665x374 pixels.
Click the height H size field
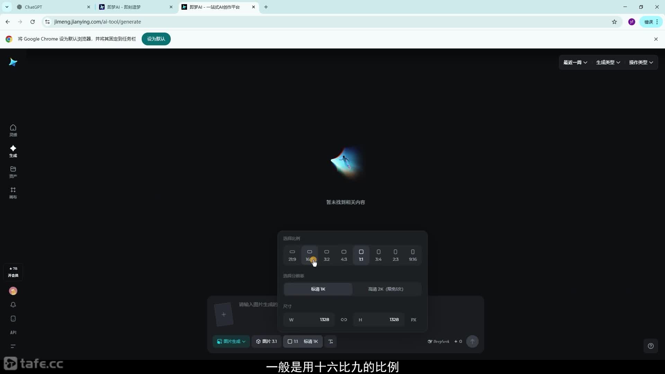[x=379, y=320]
